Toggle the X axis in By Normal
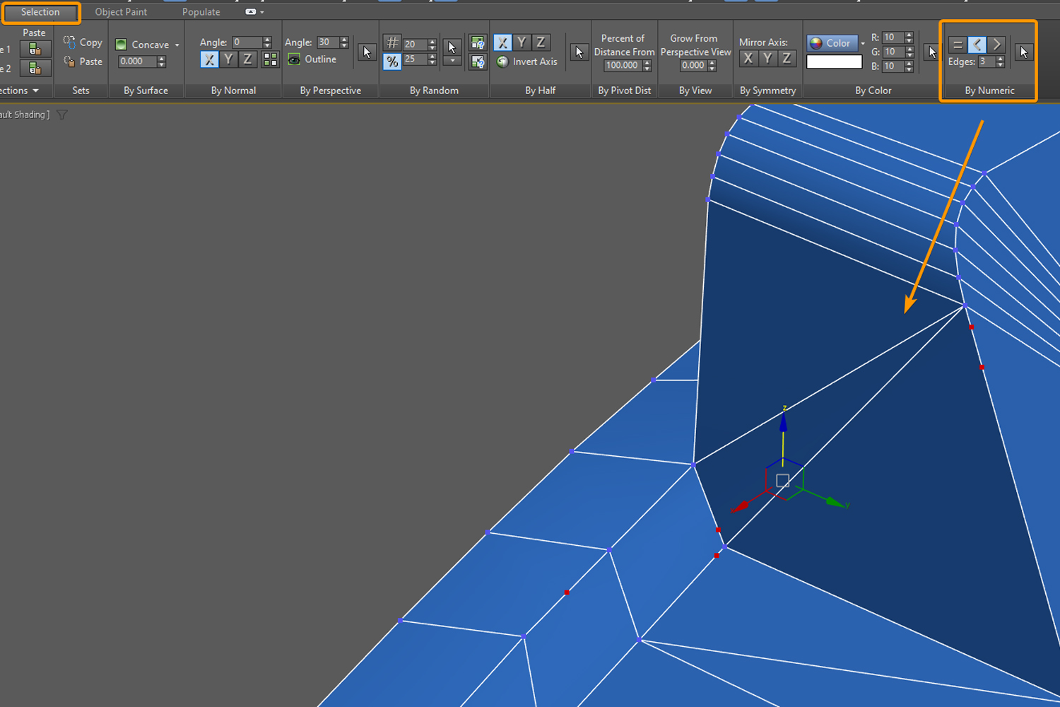1060x707 pixels. 209,60
